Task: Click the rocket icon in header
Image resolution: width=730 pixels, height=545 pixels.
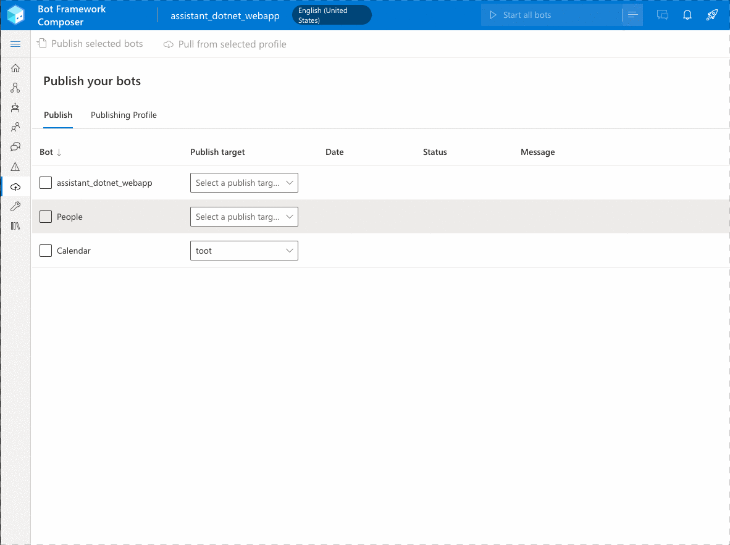Action: pos(712,15)
